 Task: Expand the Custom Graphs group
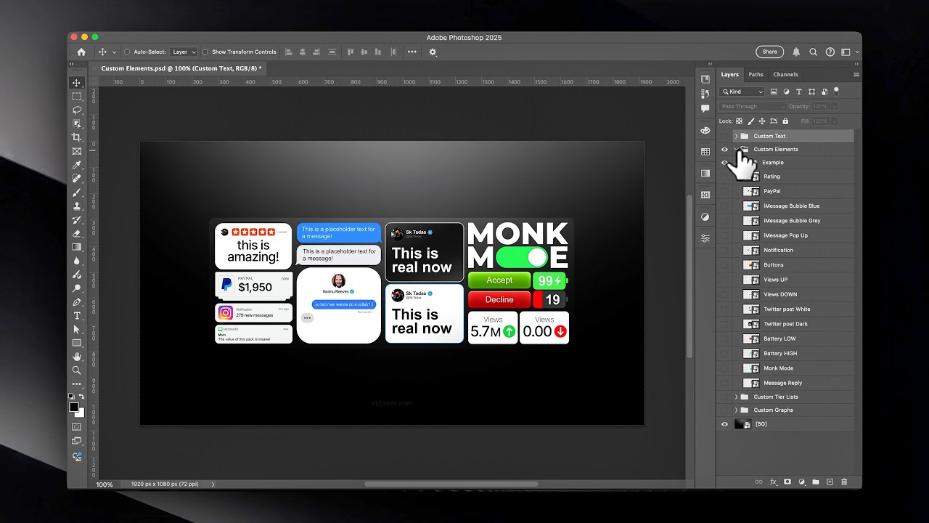pos(736,410)
